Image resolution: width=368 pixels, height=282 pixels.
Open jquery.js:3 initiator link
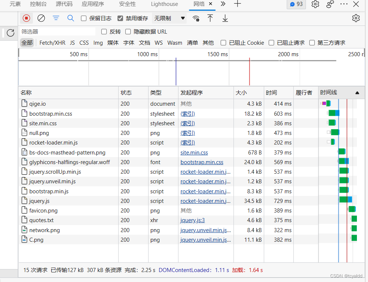point(192,220)
